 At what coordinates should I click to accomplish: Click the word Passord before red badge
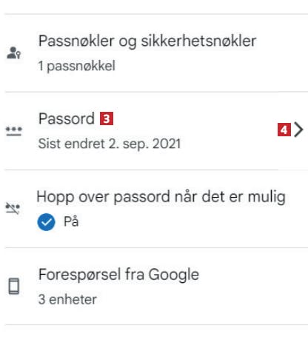[x=67, y=119]
